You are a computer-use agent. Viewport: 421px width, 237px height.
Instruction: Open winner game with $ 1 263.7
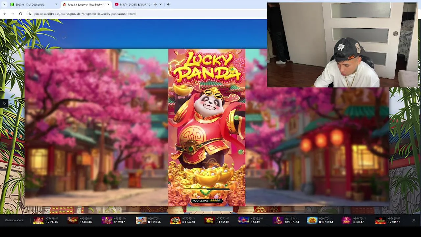click(114, 220)
